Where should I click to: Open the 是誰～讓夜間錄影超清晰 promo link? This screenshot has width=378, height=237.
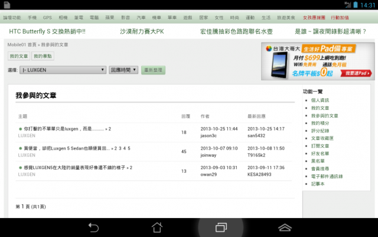click(x=331, y=31)
